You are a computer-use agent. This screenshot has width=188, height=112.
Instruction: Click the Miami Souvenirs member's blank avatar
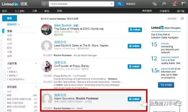47,99
